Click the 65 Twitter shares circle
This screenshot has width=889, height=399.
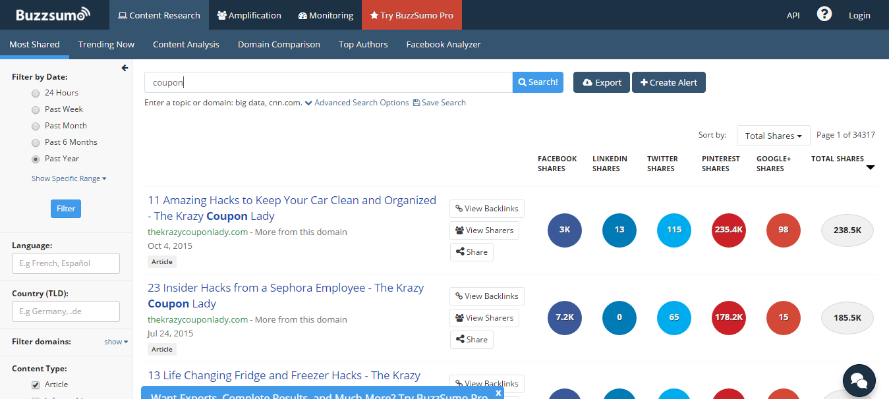[x=674, y=317]
